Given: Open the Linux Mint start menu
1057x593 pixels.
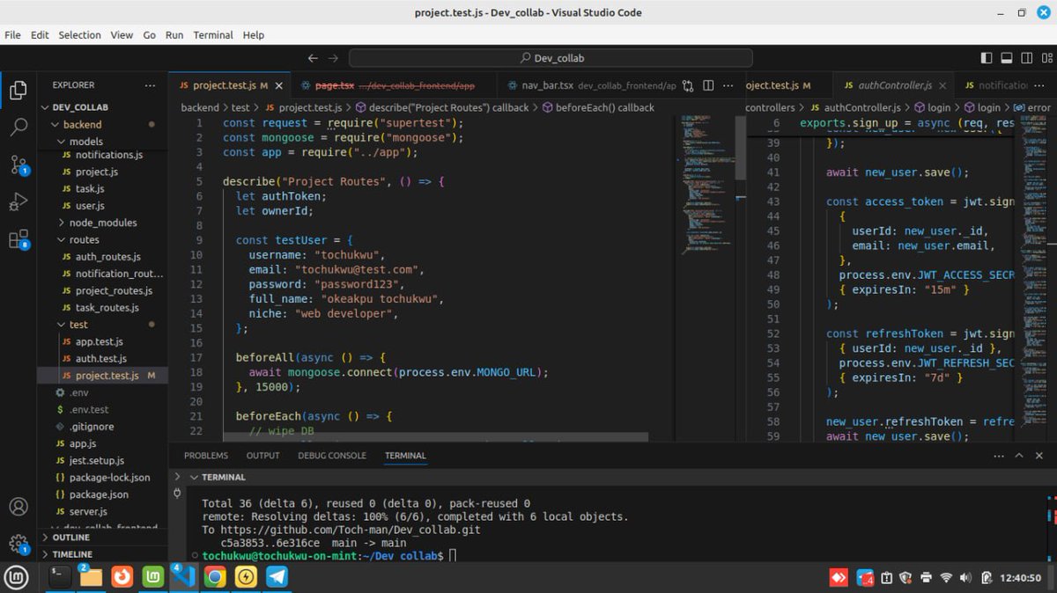Looking at the screenshot, I should (x=17, y=577).
